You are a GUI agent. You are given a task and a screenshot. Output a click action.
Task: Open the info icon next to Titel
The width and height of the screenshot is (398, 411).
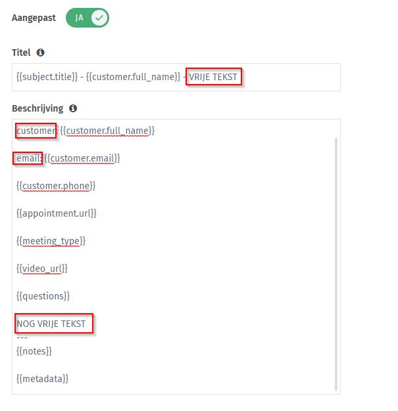click(40, 53)
